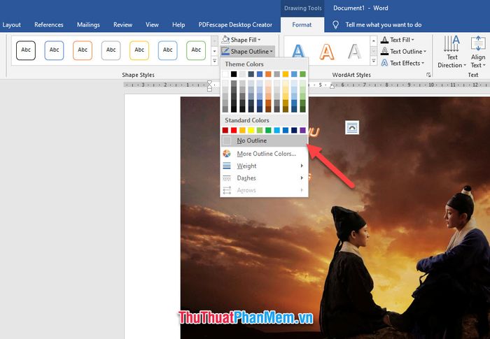Click the Shape Outline pen icon
Image resolution: width=490 pixels, height=339 pixels.
[x=225, y=51]
